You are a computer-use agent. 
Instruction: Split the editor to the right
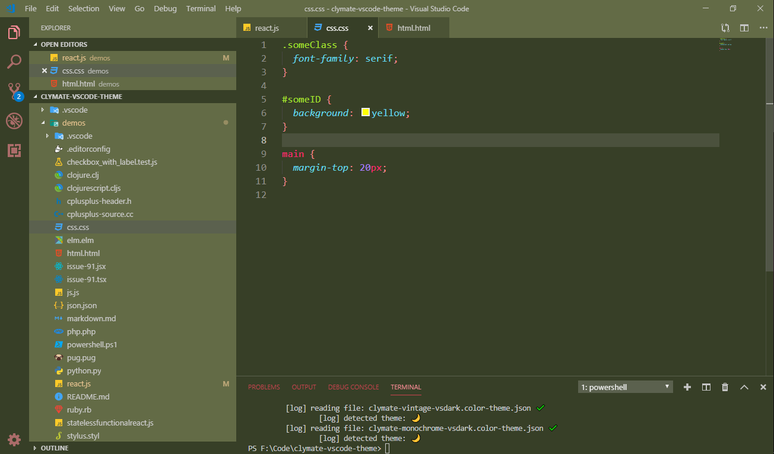(744, 28)
